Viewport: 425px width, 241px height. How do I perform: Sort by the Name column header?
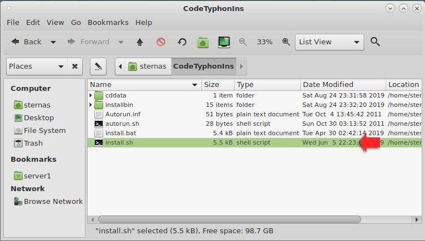[144, 85]
